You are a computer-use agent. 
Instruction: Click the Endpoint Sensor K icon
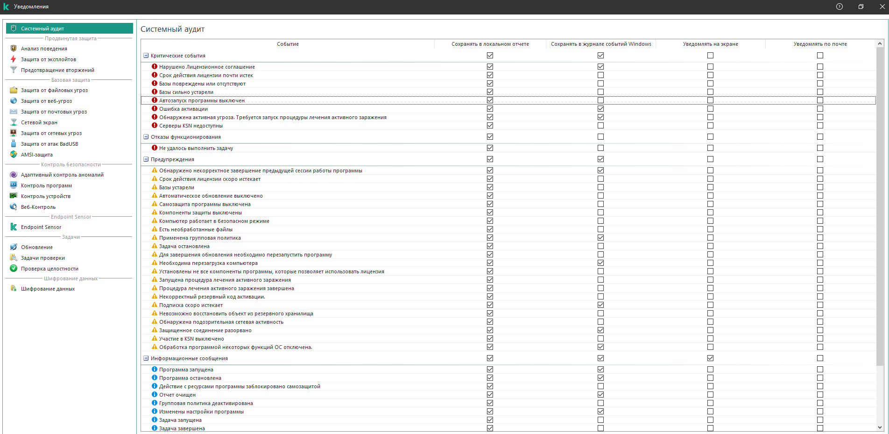click(14, 227)
